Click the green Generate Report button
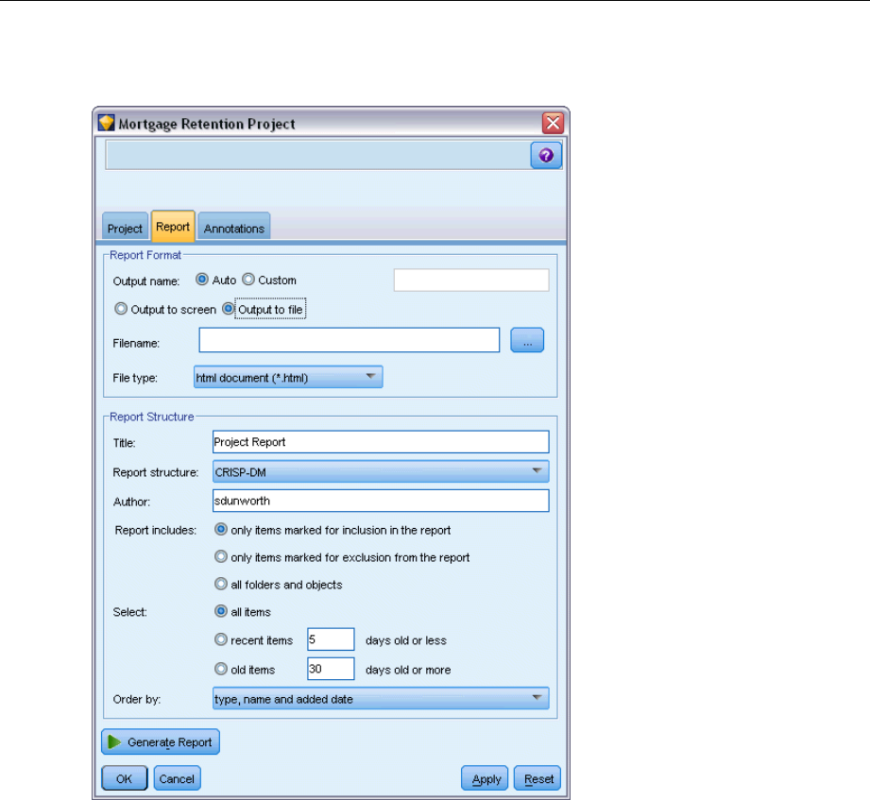Screen dimensions: 870x800 click(161, 741)
